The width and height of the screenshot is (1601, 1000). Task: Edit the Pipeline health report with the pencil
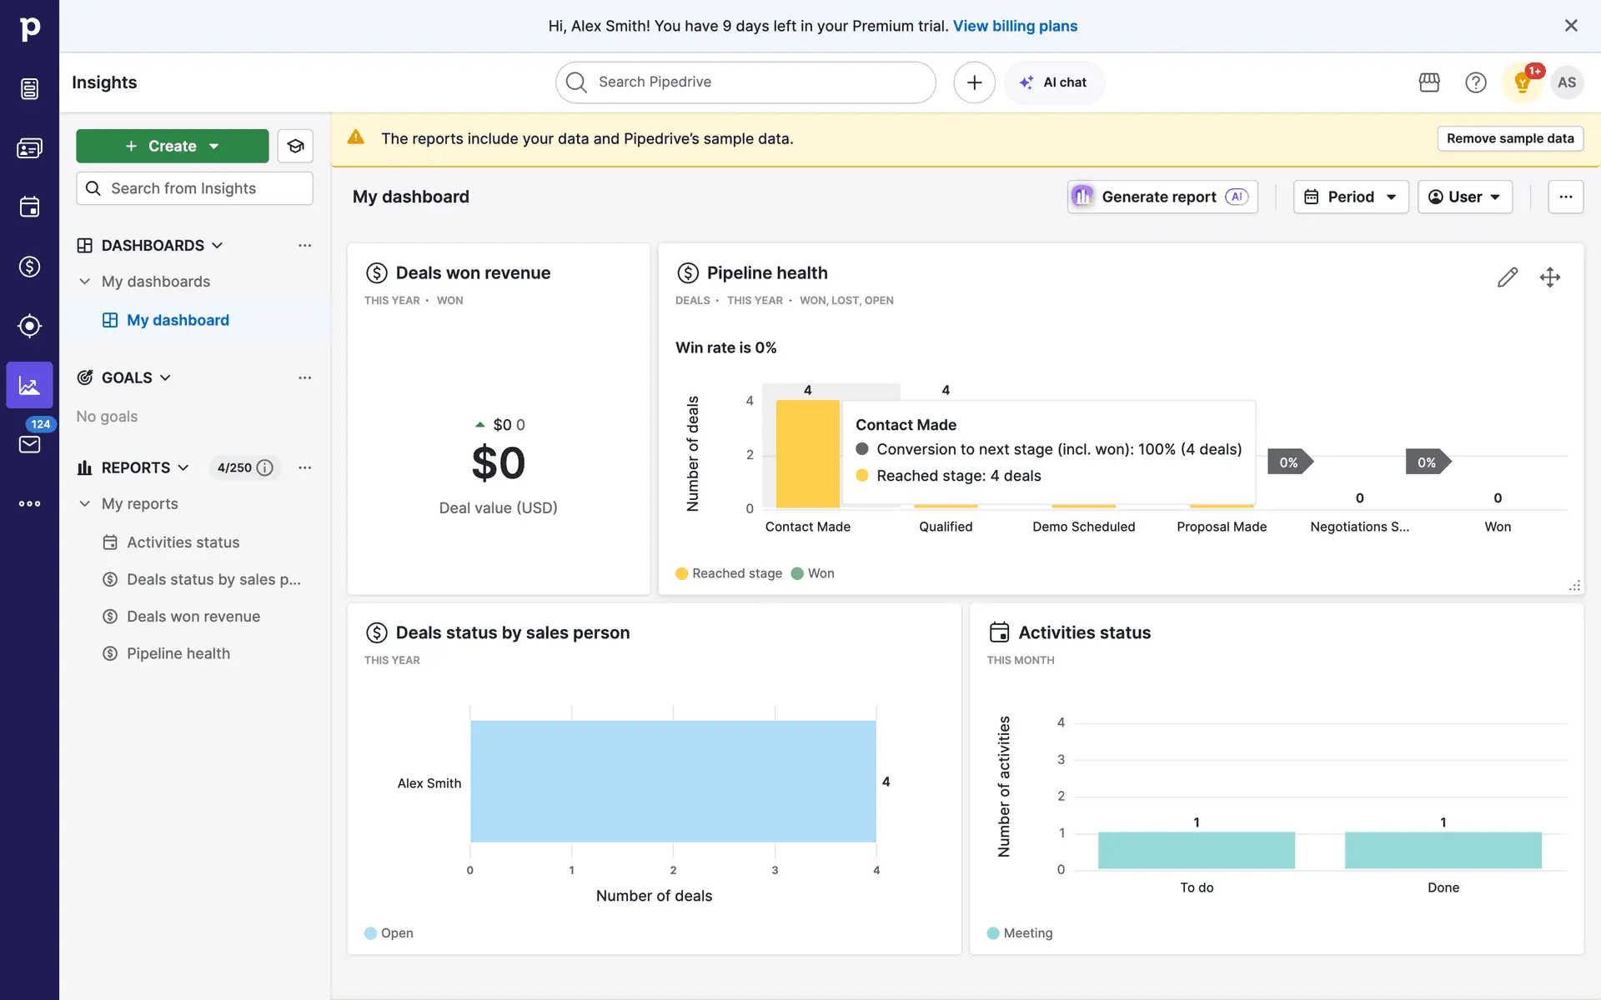tap(1507, 277)
